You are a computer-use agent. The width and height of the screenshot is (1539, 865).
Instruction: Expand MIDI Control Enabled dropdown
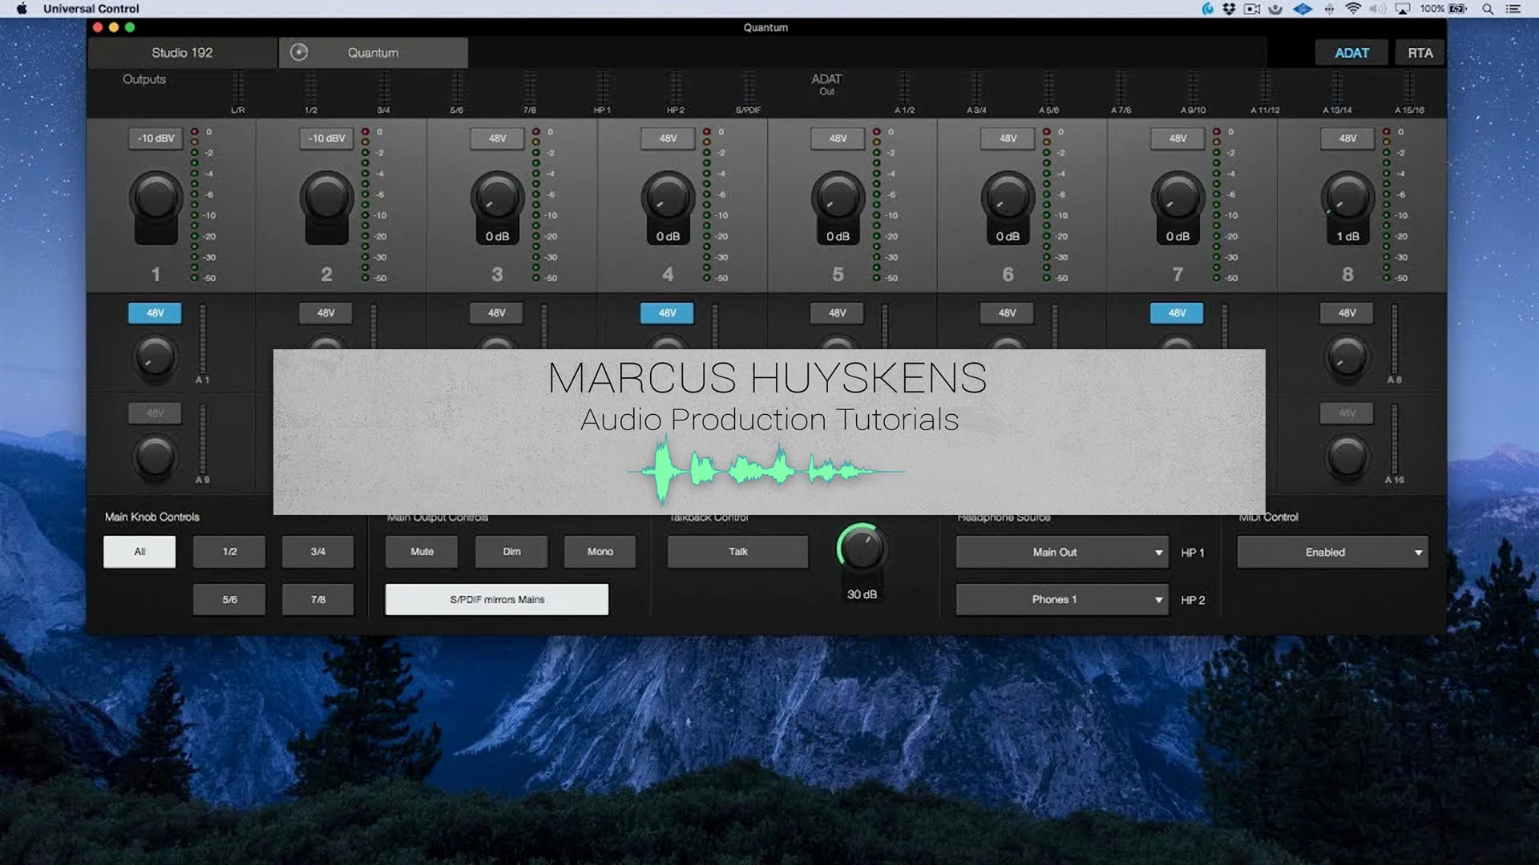(1332, 553)
